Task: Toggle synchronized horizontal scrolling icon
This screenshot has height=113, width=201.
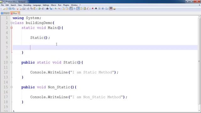Action: [x=67, y=8]
